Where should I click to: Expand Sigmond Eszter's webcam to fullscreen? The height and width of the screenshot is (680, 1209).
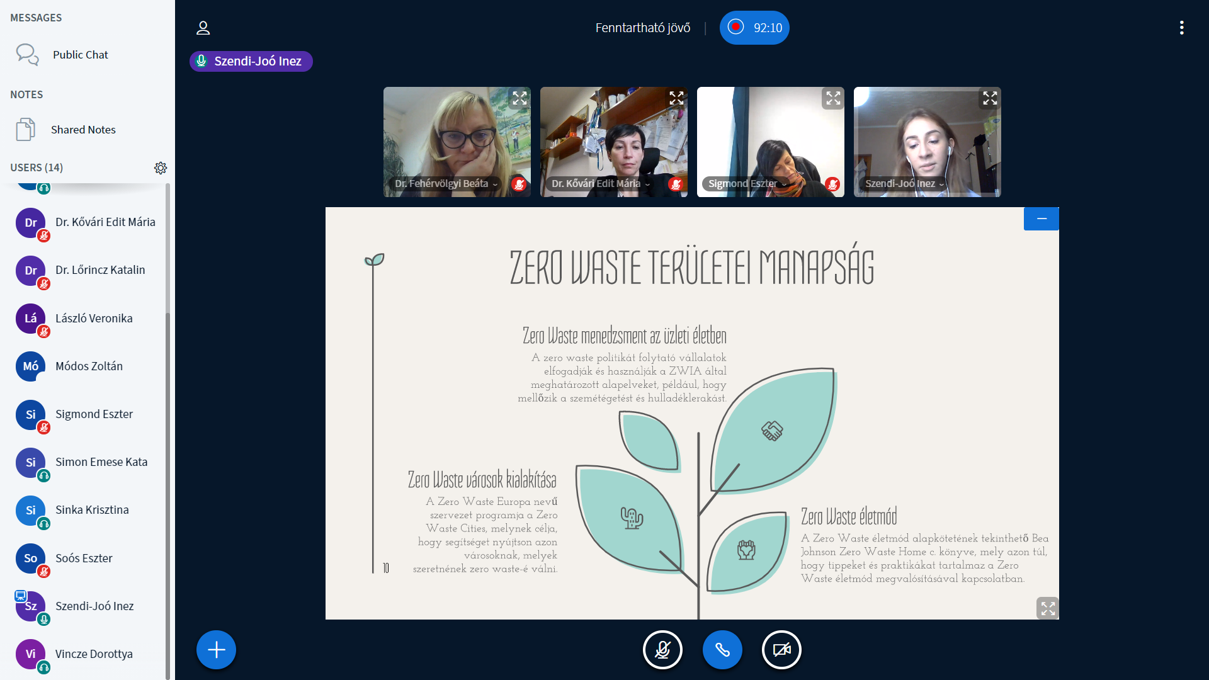833,98
